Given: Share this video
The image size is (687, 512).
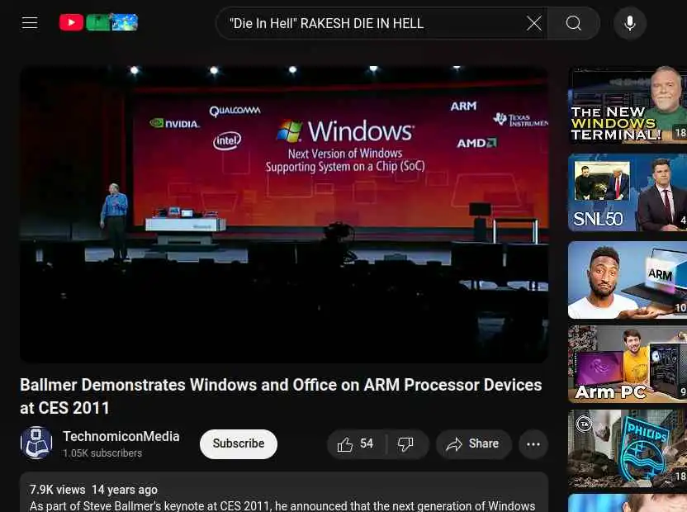Looking at the screenshot, I should click(x=473, y=444).
